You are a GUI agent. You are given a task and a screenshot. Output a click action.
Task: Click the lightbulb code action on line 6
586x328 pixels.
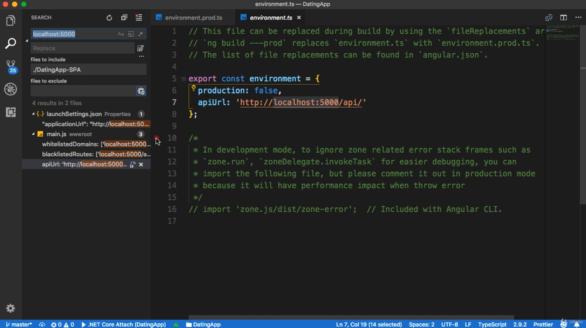(x=193, y=88)
